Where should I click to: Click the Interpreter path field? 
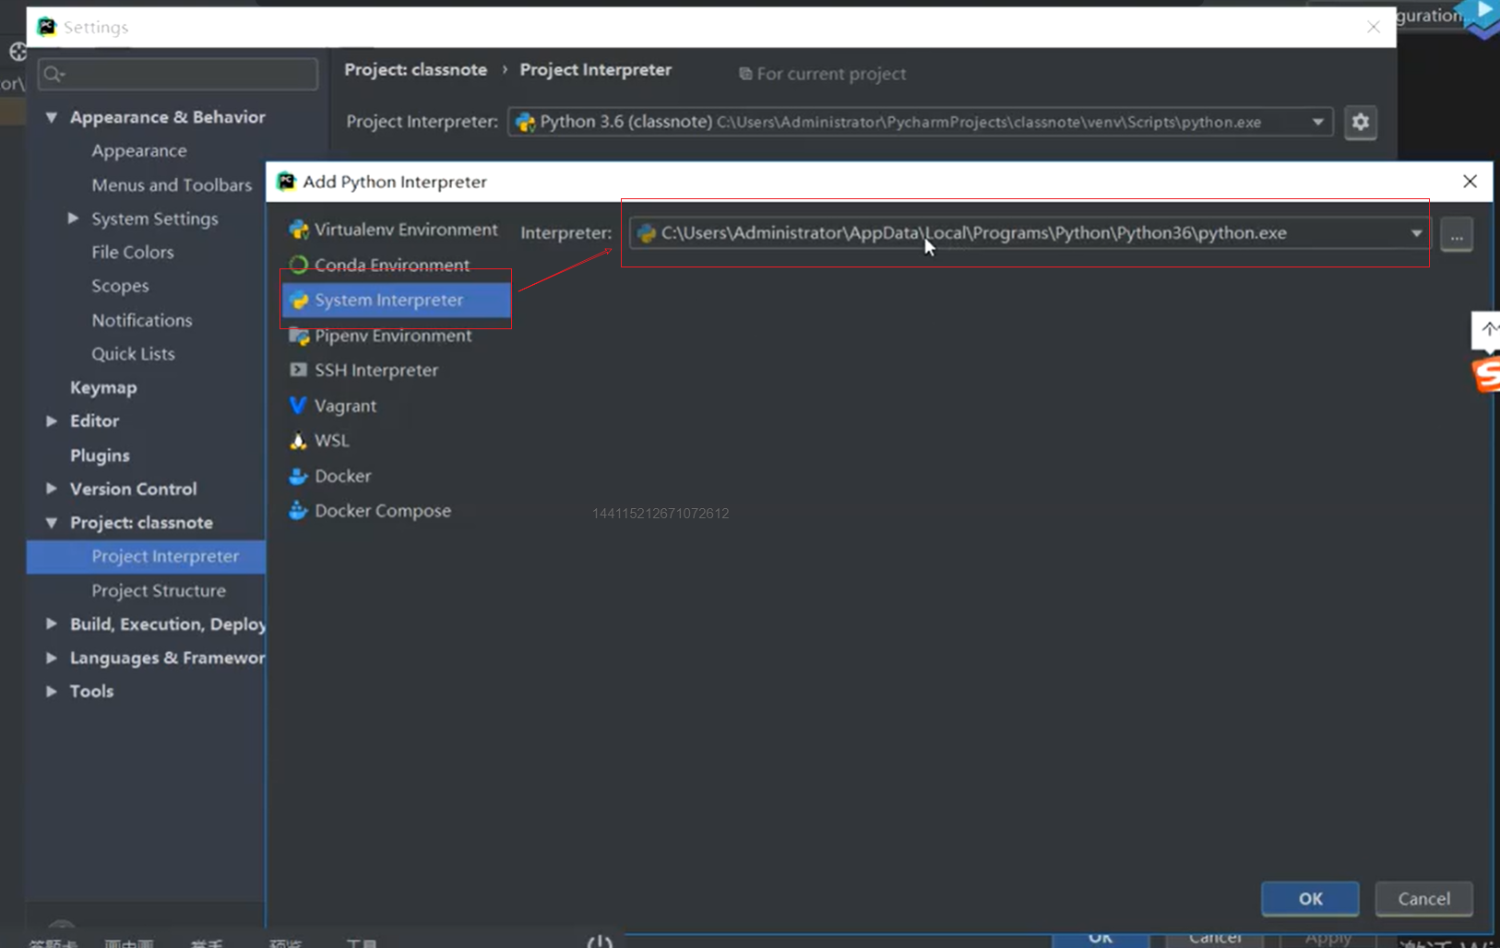click(1030, 233)
